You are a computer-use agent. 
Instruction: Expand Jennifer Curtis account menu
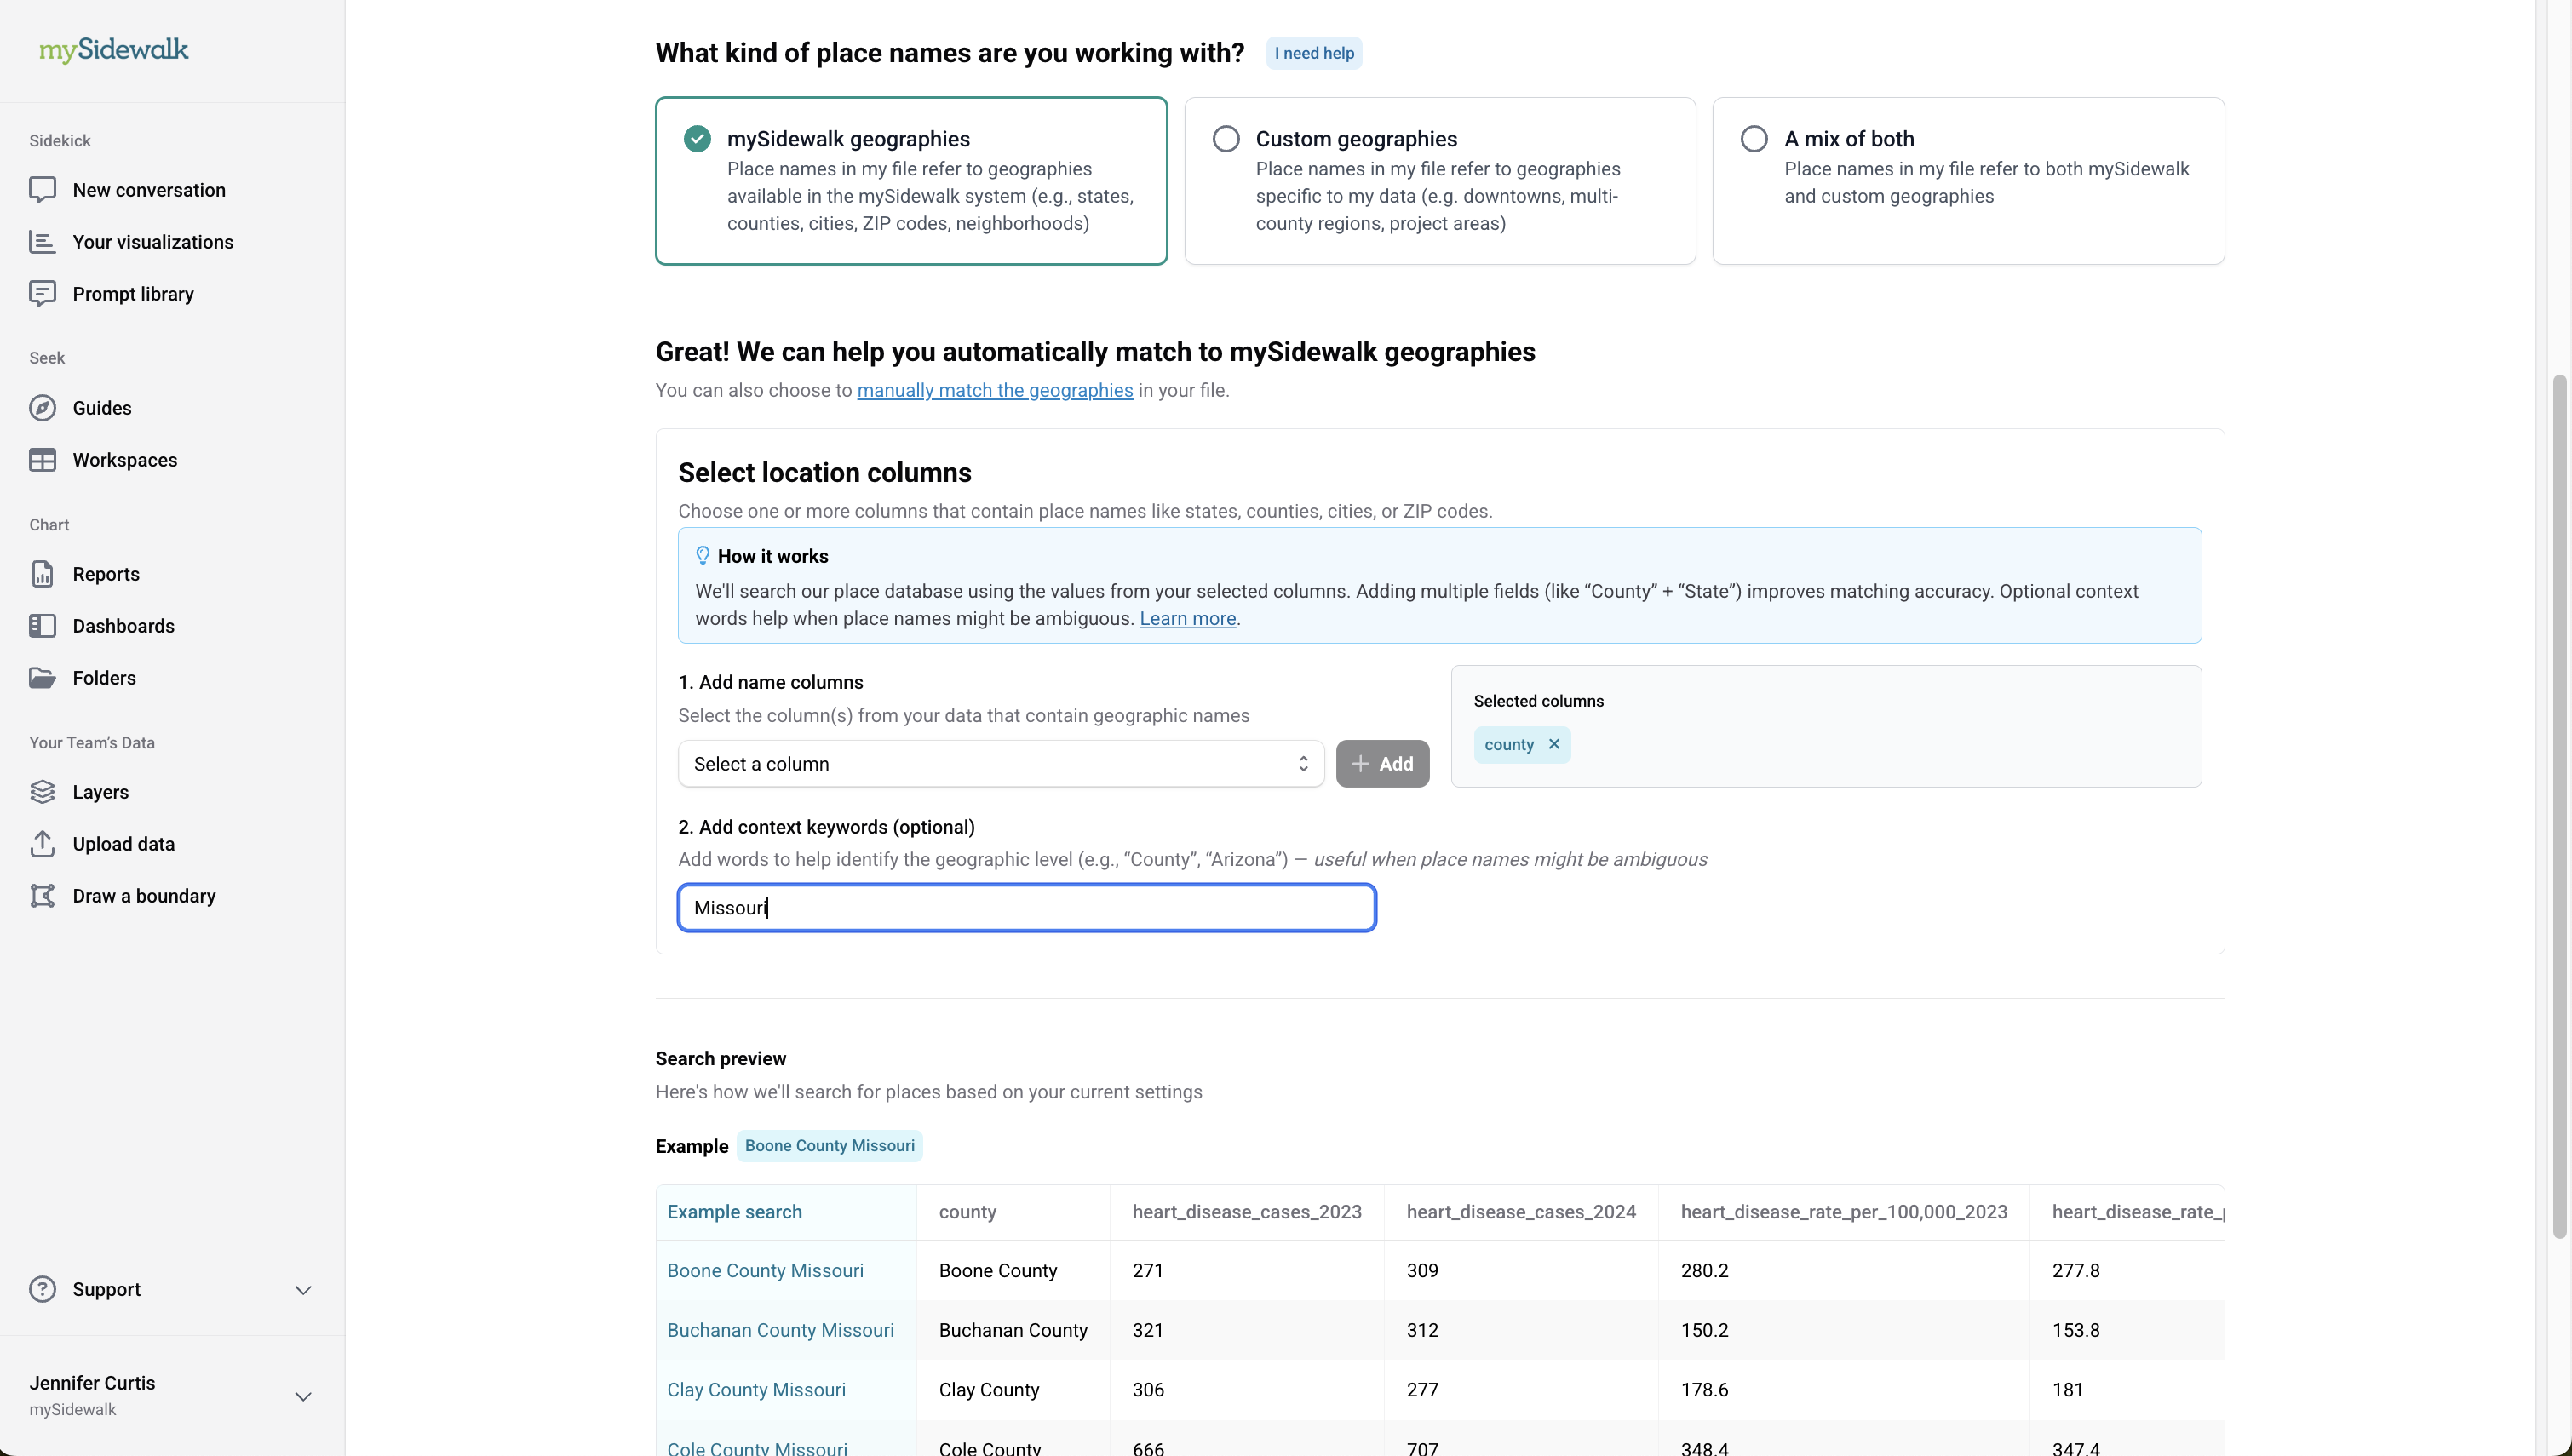(303, 1395)
